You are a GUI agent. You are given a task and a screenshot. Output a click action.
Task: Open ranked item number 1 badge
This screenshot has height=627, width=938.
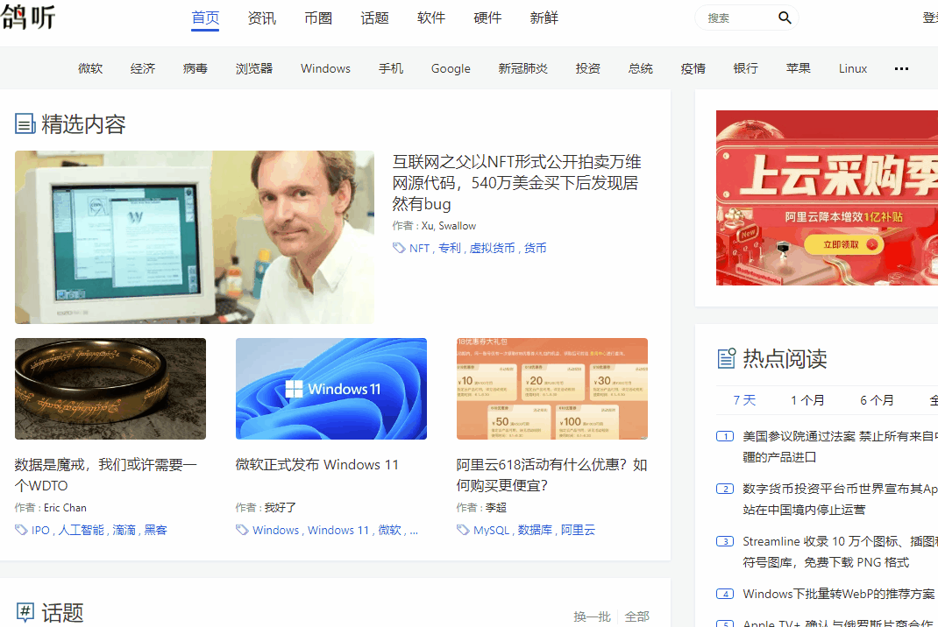[725, 436]
